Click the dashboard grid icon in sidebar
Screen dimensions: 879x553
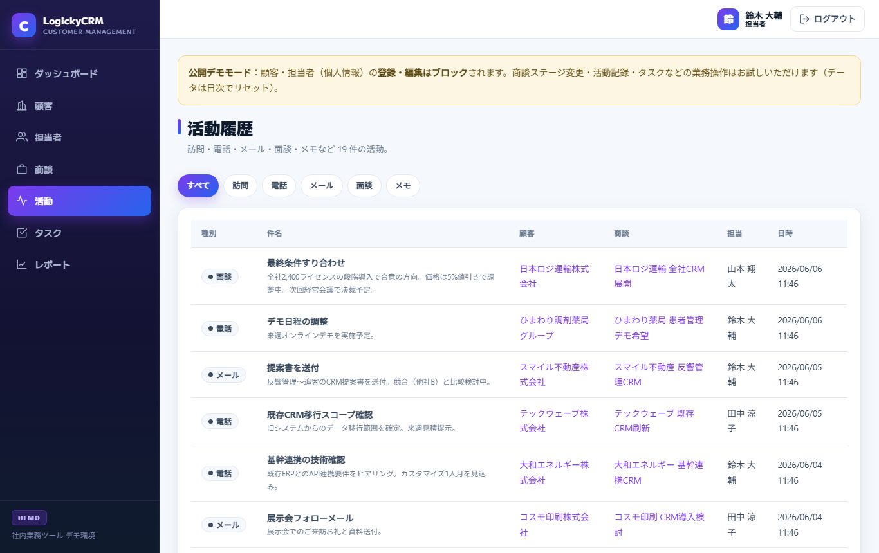pos(22,73)
